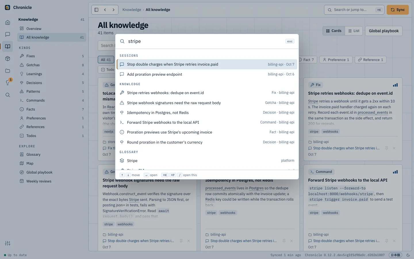Open Commands in the Kinds sidebar
Image resolution: width=414 pixels, height=259 pixels.
point(52,100)
